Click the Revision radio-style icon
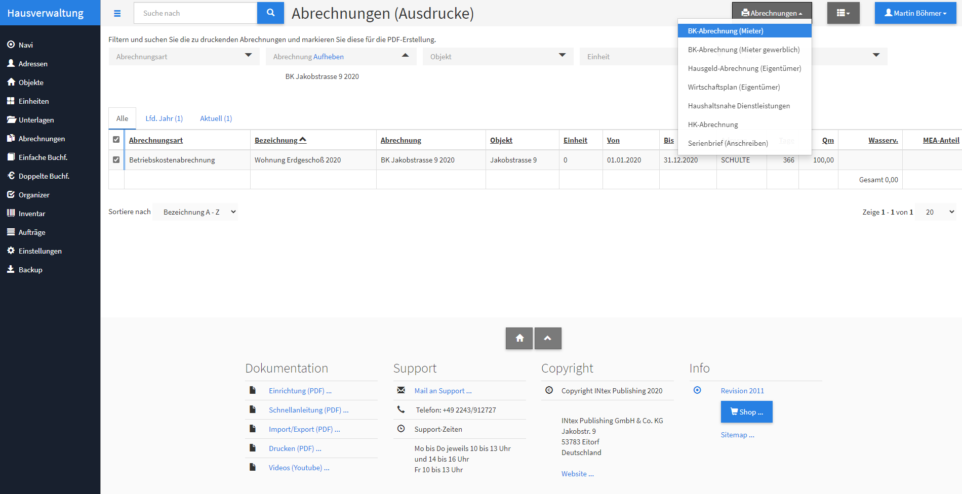The width and height of the screenshot is (962, 494). 697,390
